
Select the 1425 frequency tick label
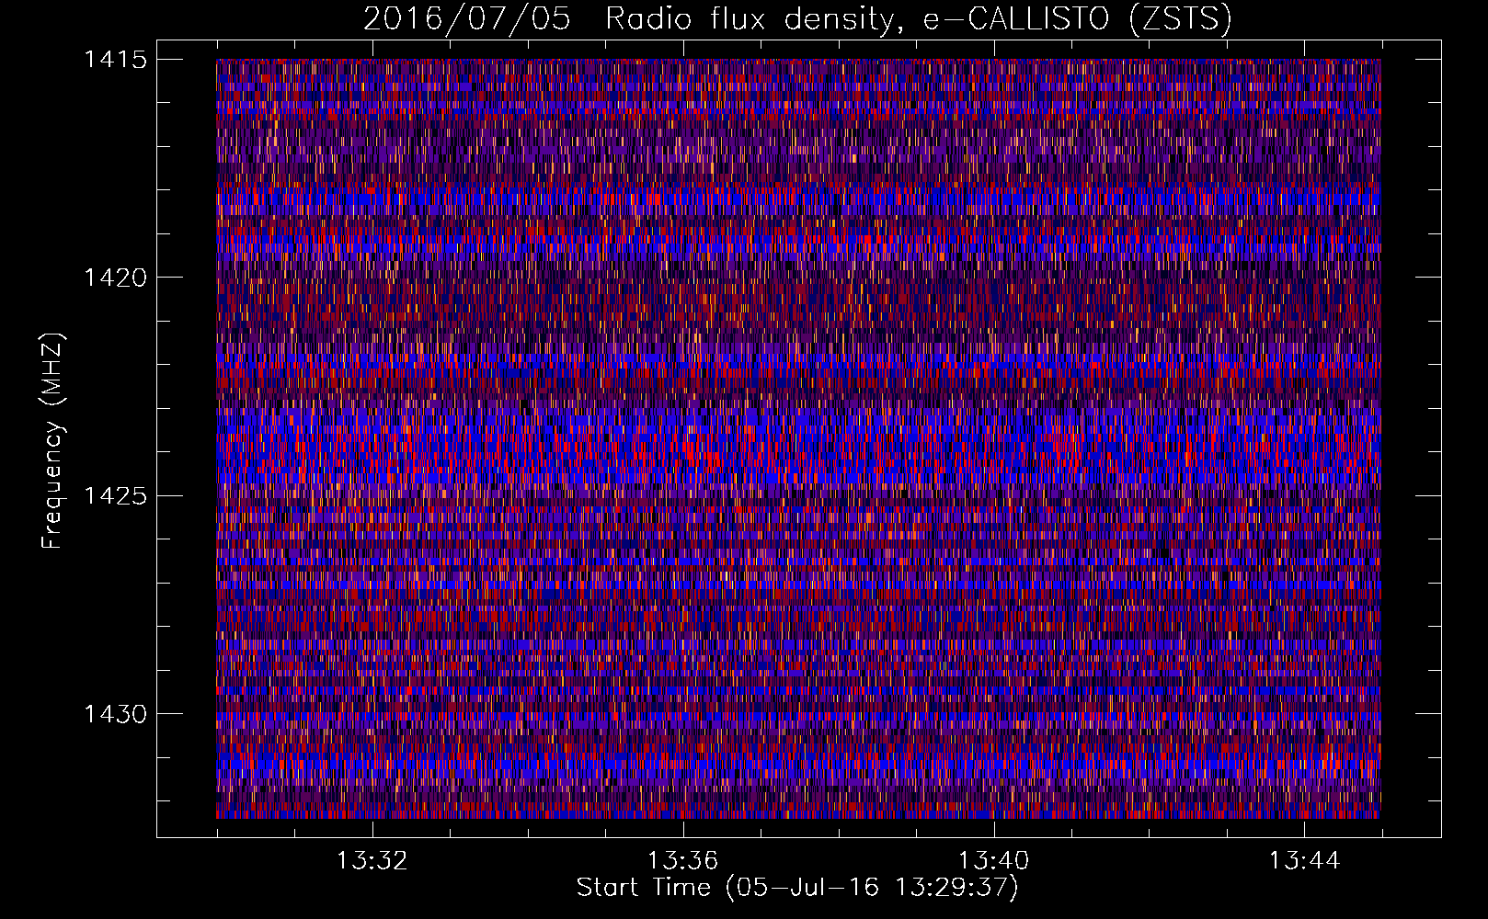(x=115, y=496)
